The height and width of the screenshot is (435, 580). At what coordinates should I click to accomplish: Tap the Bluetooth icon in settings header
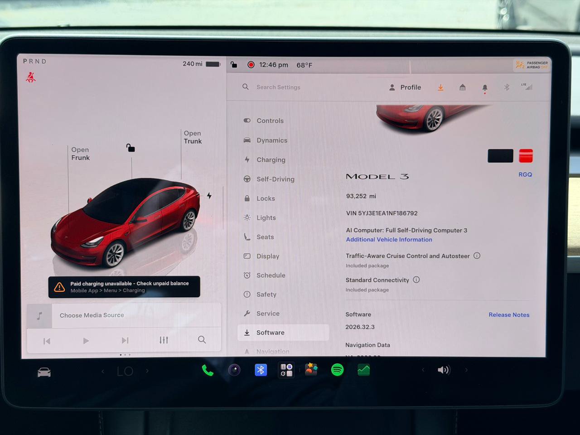pos(507,87)
